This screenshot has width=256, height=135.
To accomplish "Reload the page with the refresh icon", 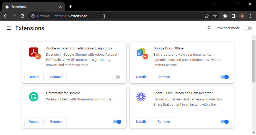I will coord(22,16).
